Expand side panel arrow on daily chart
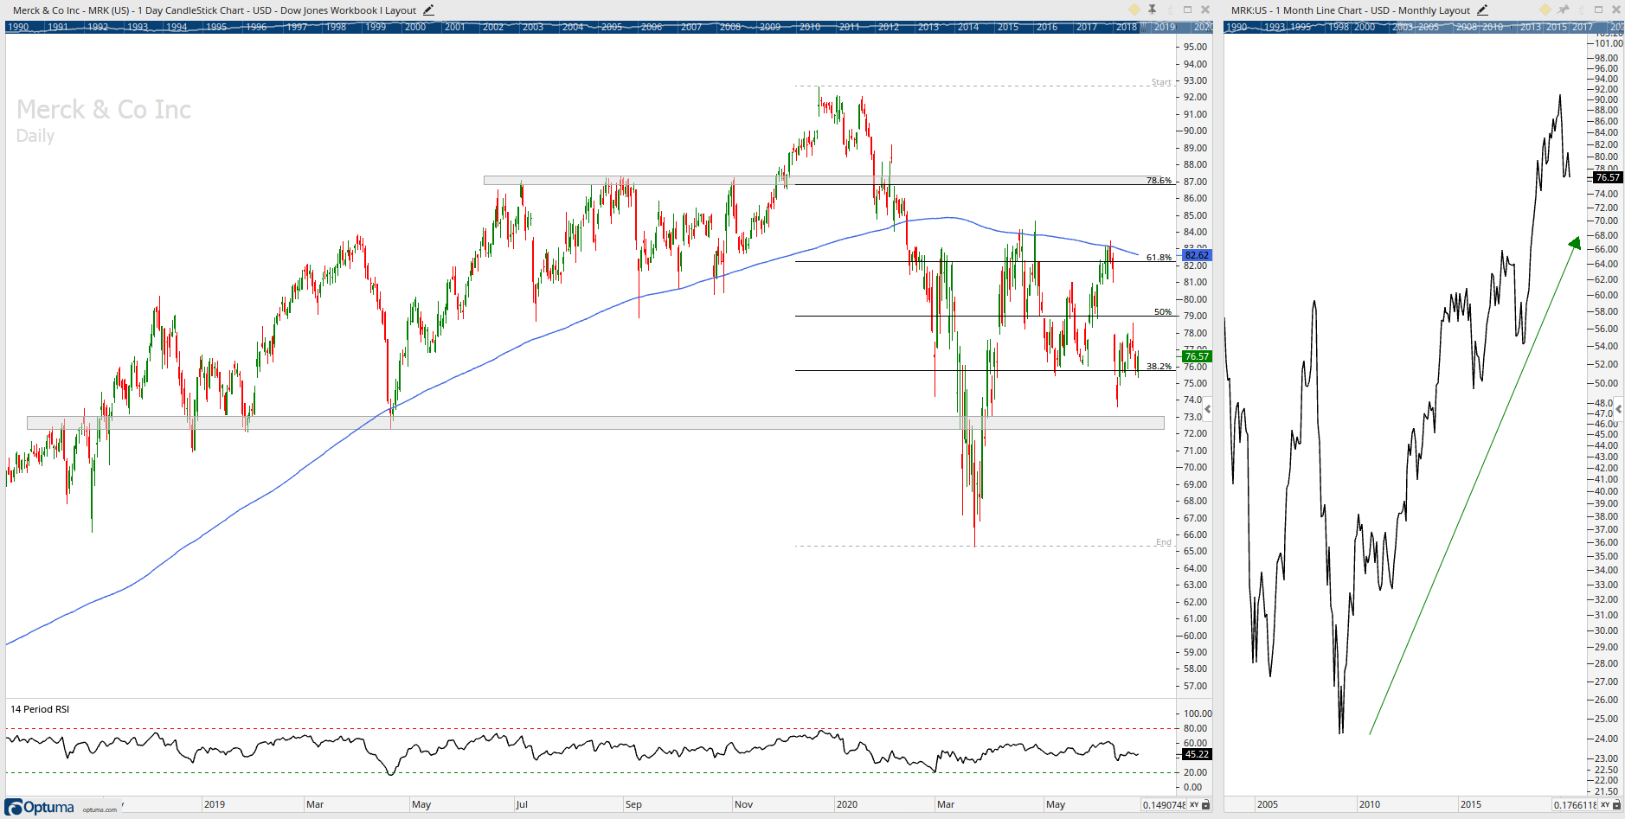Screen dimensions: 1625x819 tap(1208, 409)
